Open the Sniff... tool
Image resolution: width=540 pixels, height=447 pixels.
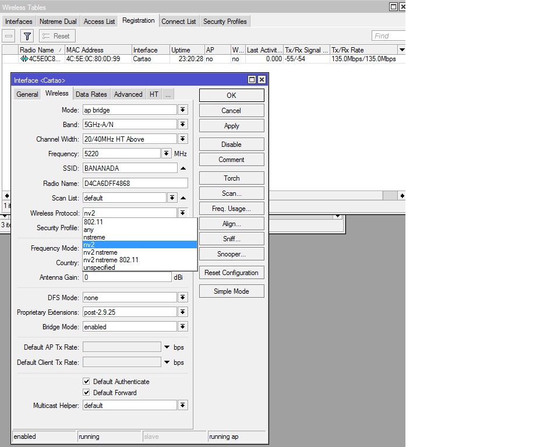coord(231,239)
